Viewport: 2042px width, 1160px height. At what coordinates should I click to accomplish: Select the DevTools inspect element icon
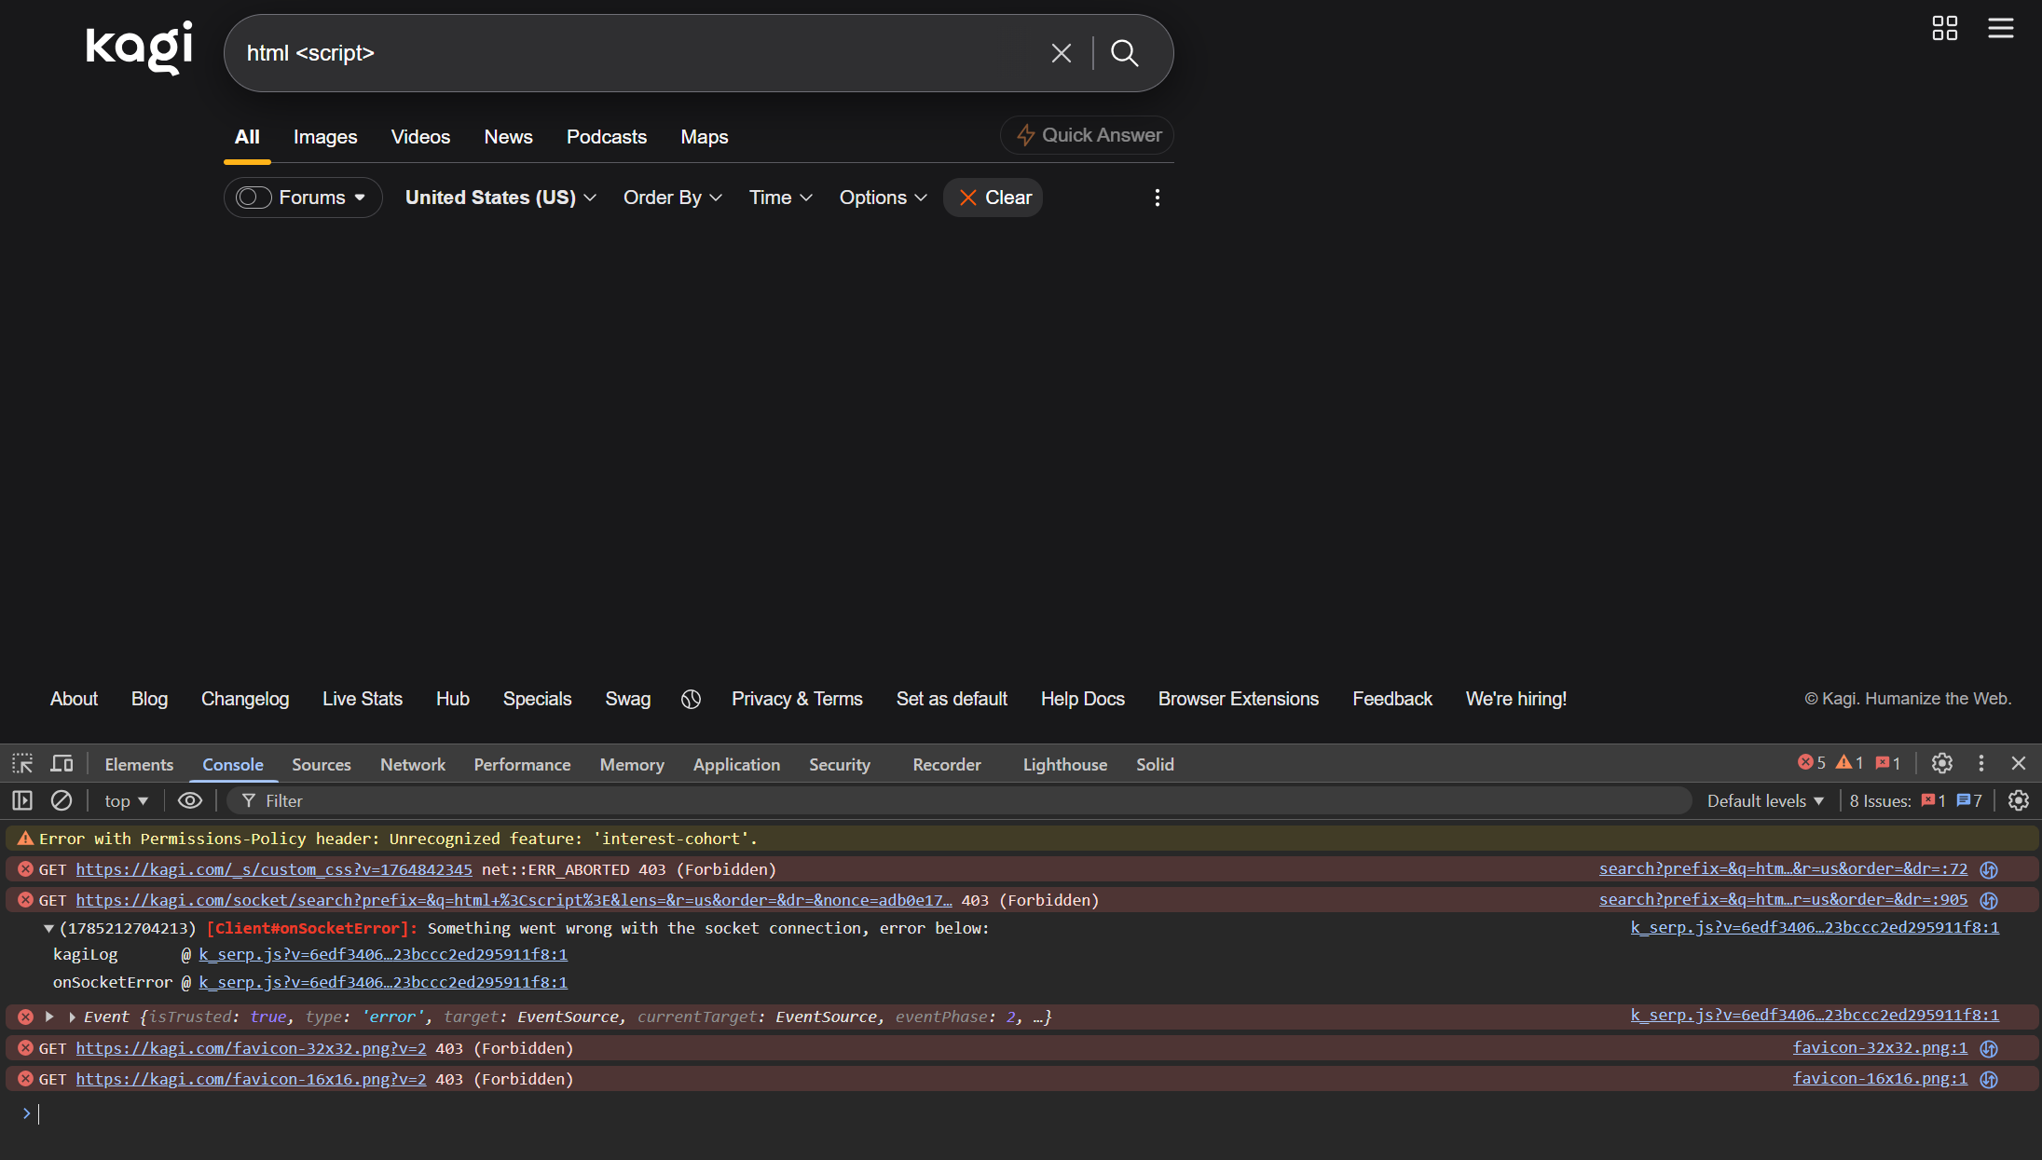tap(22, 764)
